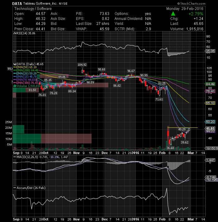Click the 35.06 RSI tag on right axis
This screenshot has width=218, height=222.
[210, 51]
